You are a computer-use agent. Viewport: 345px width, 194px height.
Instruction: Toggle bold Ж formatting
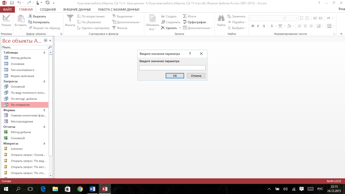click(253, 26)
